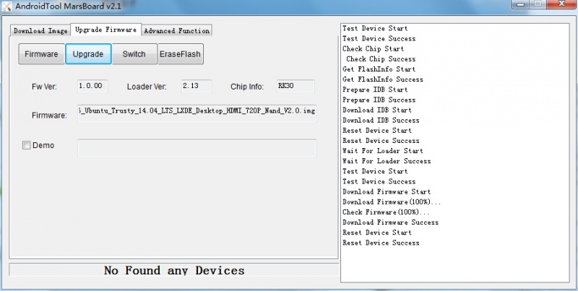This screenshot has height=291, width=578.
Task: Close the AndroidTool MarsBoard window
Action: [x=561, y=4]
